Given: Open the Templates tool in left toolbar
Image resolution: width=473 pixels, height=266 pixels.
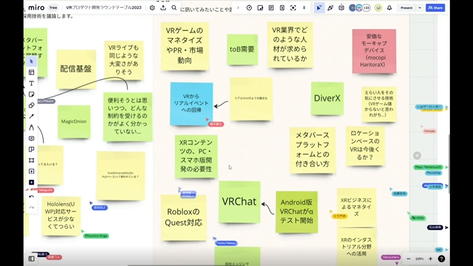Looking at the screenshot, I should tap(31, 72).
